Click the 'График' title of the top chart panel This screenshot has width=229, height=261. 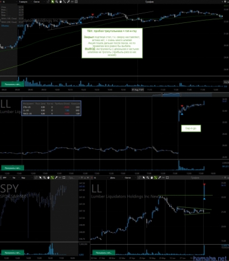[x=149, y=2]
